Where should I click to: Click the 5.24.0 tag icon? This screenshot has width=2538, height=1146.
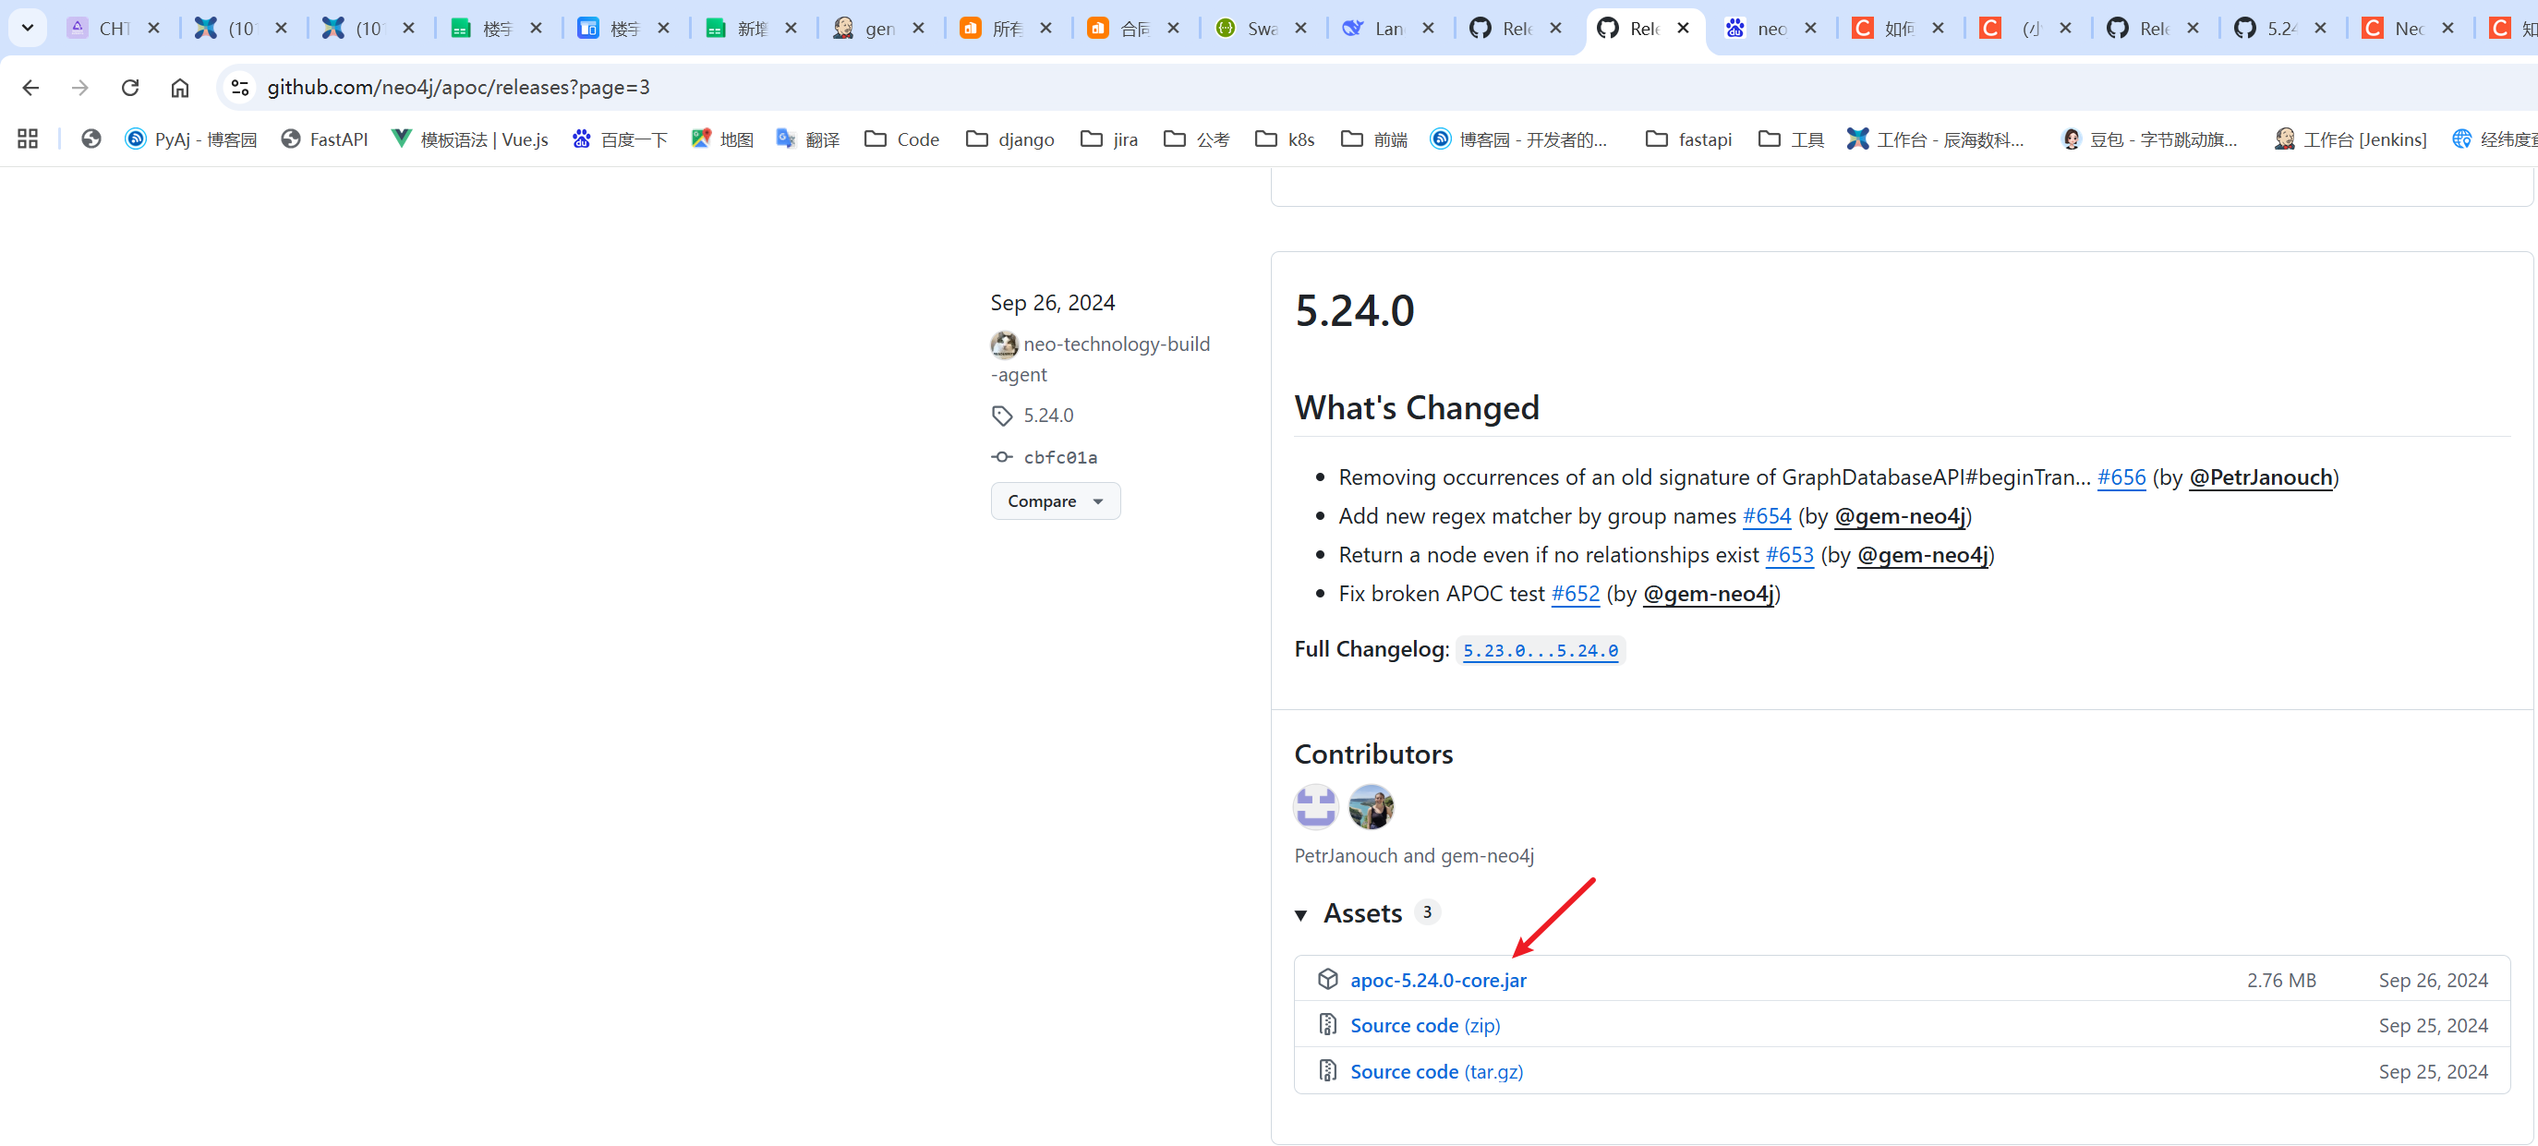point(1002,415)
